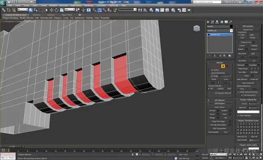Click Configure Modifier Sets icon below stack

click(230, 56)
